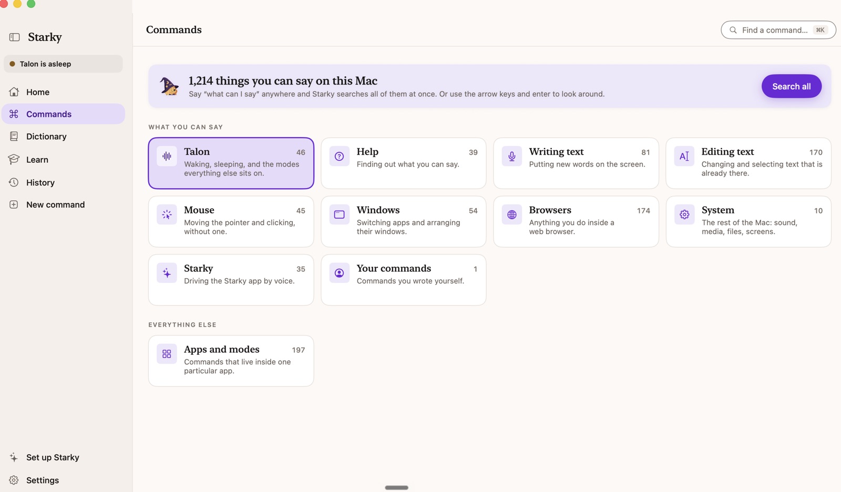Click the Starky card sparkle icon
Image resolution: width=841 pixels, height=492 pixels.
pos(167,273)
